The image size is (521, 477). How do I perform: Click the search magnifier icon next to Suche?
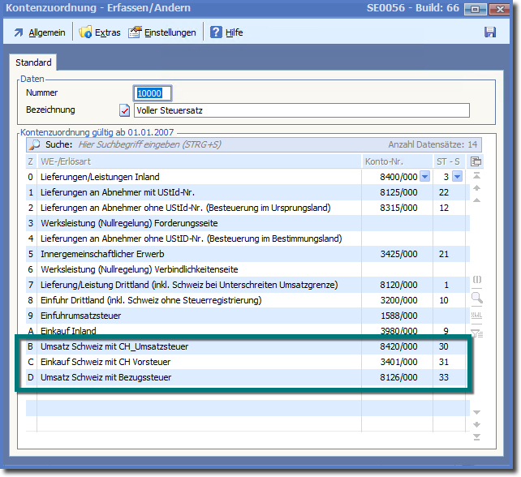pos(35,144)
